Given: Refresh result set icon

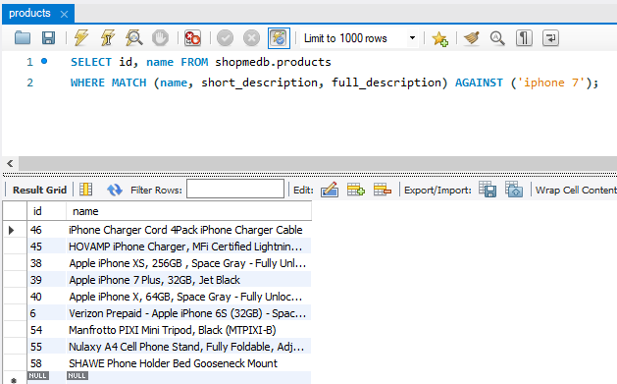Looking at the screenshot, I should coord(115,190).
